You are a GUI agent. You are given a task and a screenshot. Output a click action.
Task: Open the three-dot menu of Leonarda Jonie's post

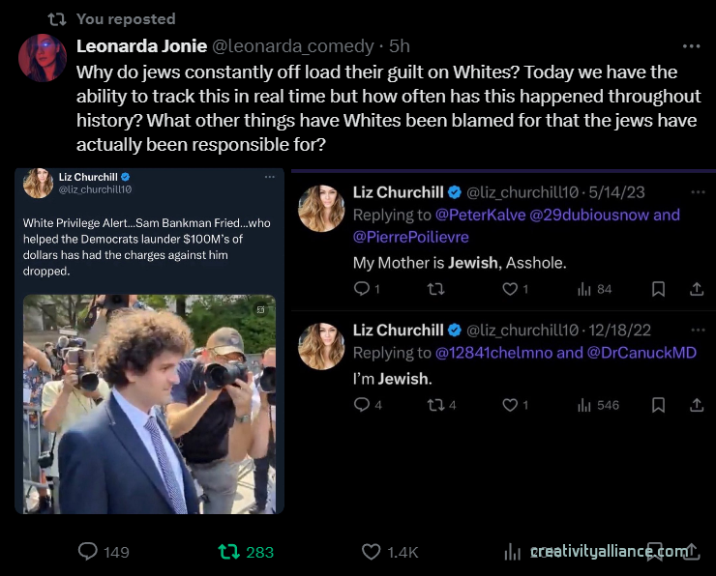point(691,45)
